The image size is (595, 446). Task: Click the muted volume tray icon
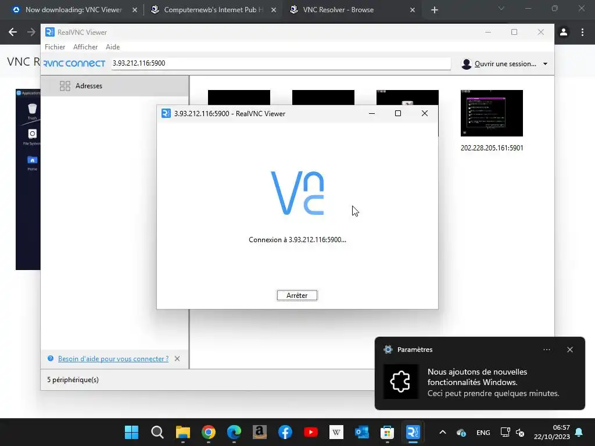520,432
